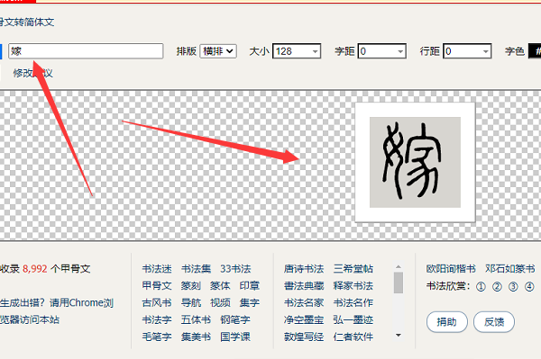Open the 净空墨宝 link
Screen dimensions: 541x359
(x=304, y=319)
